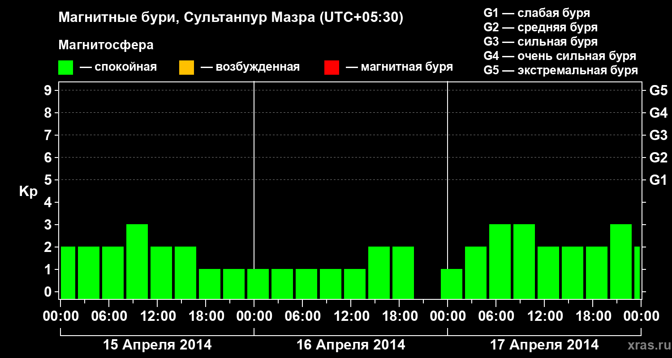
Task: Click the Kp 3 bar on 15 April
Action: [137, 262]
